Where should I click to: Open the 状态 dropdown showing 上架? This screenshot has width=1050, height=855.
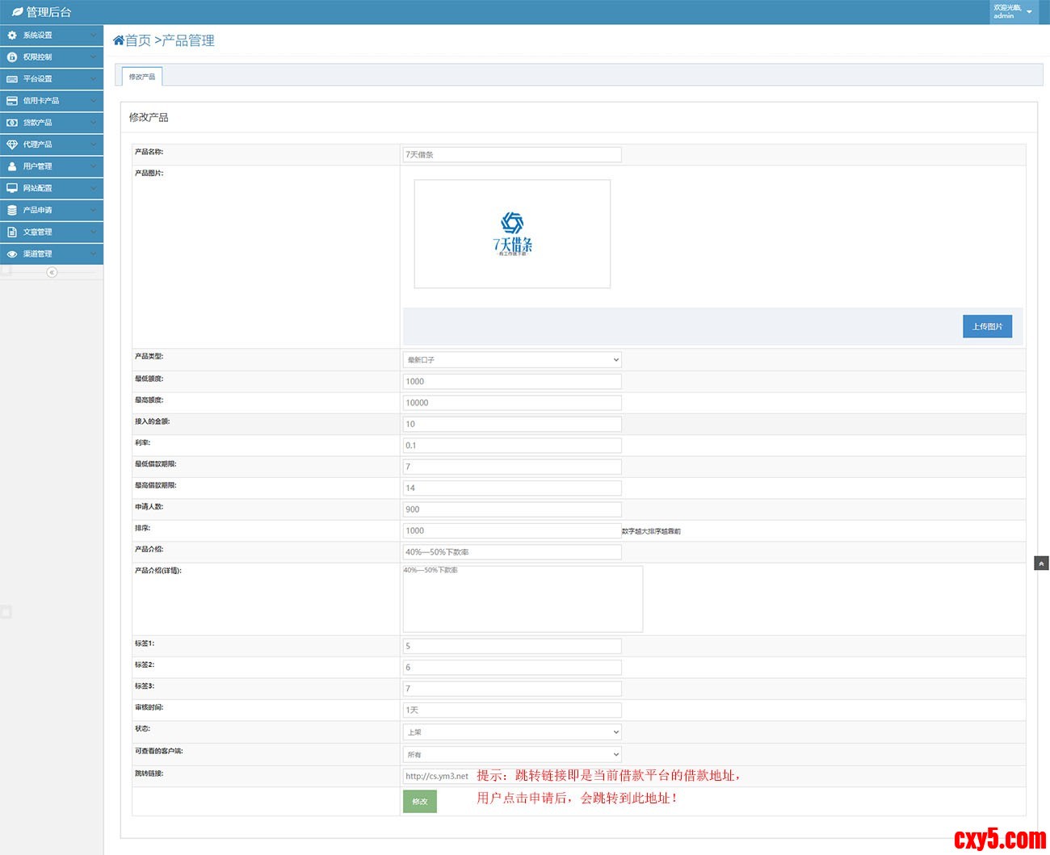click(512, 732)
